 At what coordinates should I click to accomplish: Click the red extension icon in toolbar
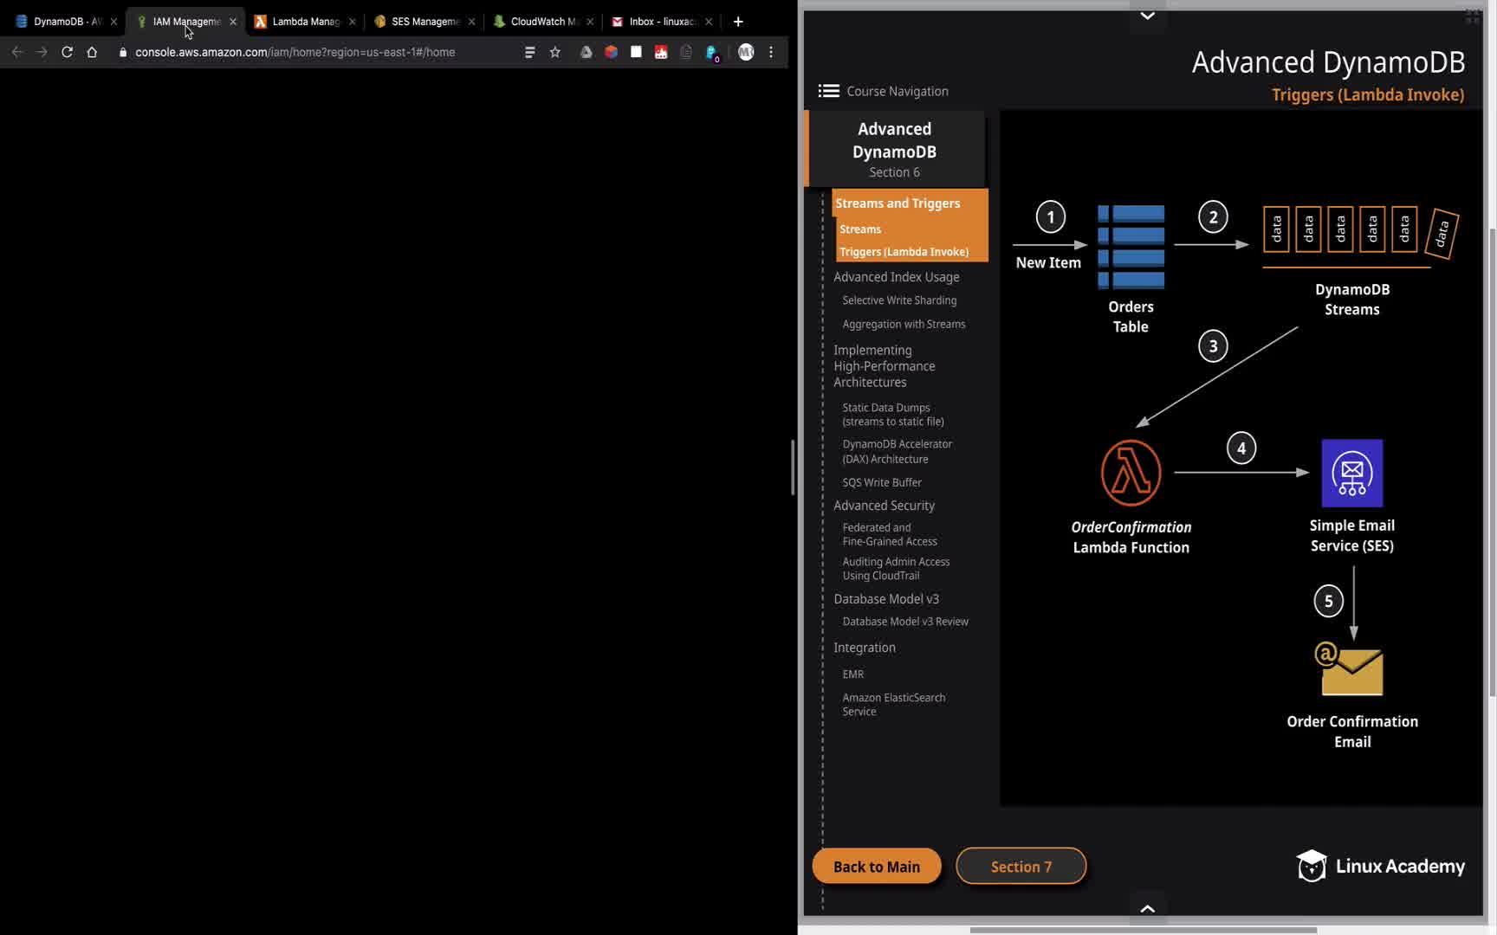[x=661, y=52]
